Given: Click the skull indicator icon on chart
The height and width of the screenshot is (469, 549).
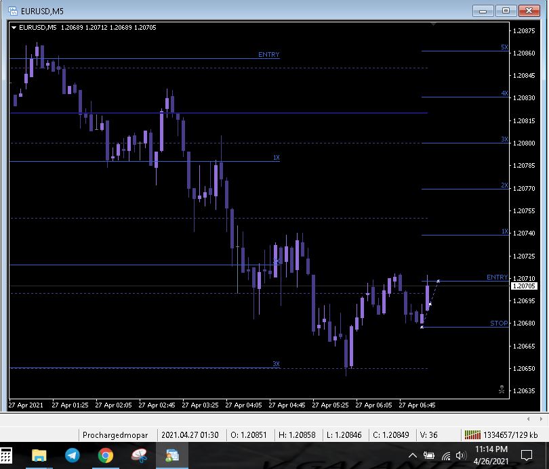Looking at the screenshot, I should pos(502,389).
